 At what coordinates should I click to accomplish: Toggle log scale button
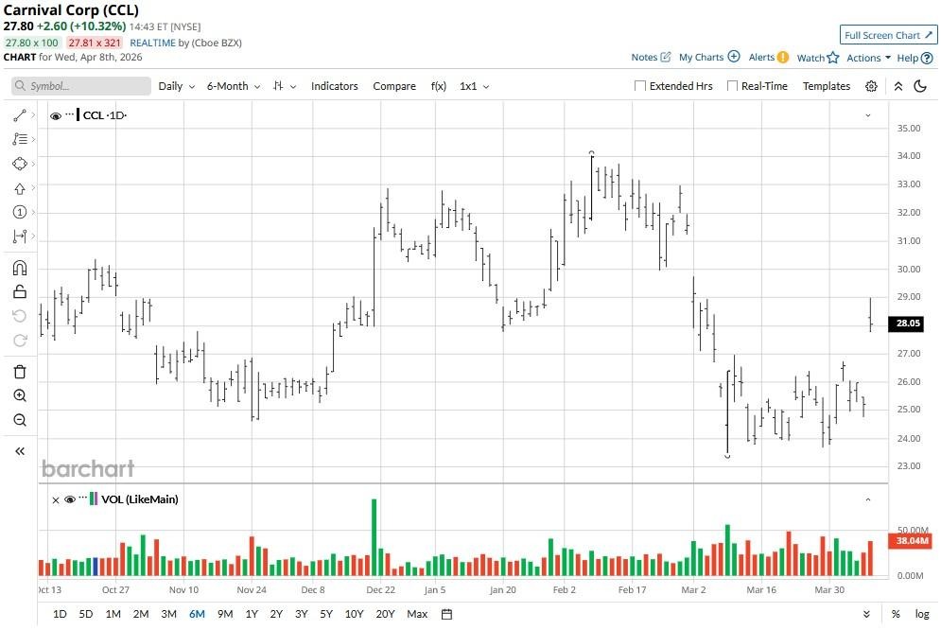point(922,614)
